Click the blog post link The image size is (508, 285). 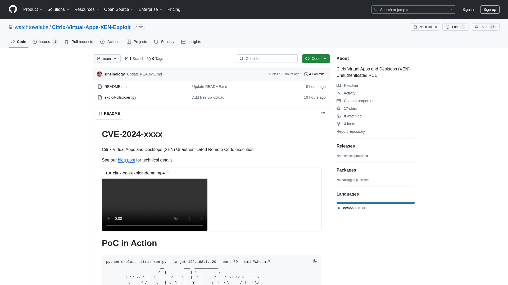tap(126, 160)
